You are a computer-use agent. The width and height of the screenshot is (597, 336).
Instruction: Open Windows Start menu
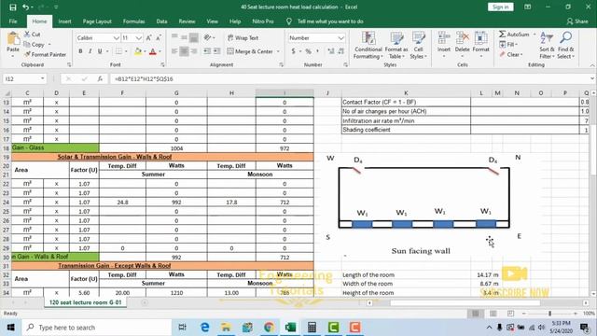10,328
